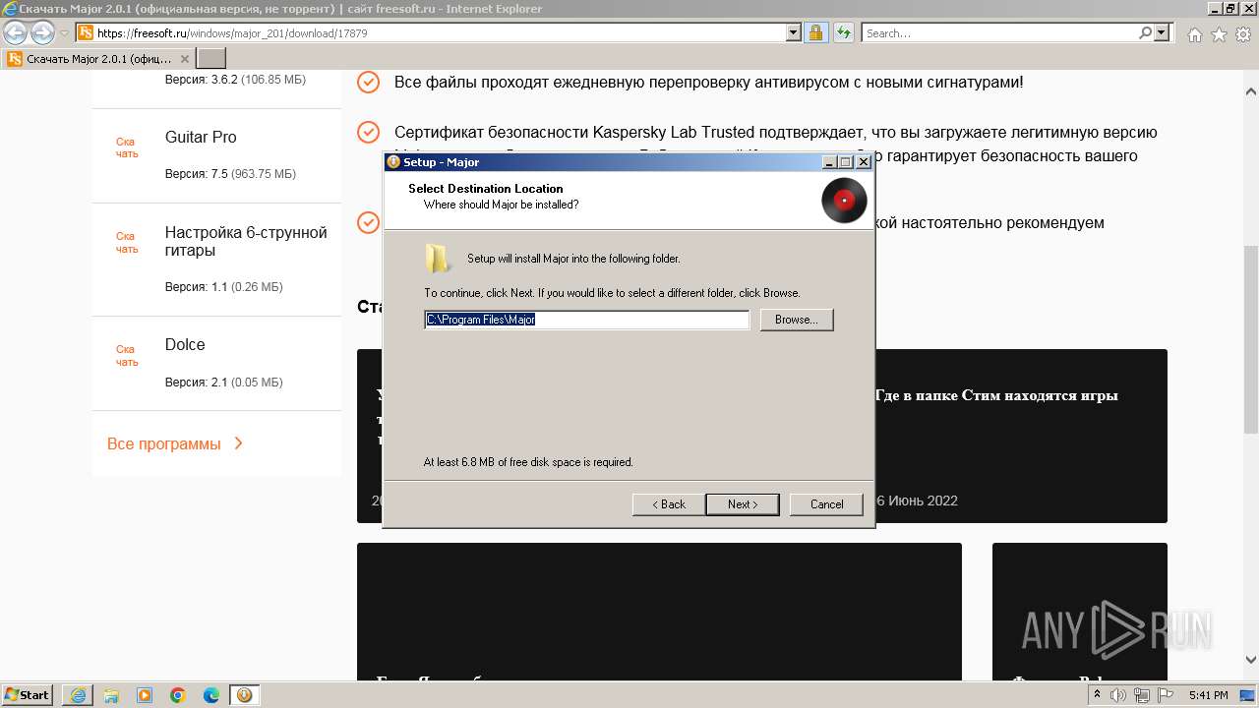Go back in Internet Explorer
1259x708 pixels.
pos(16,33)
